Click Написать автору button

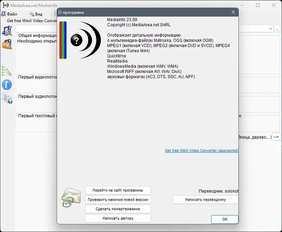[x=118, y=218]
